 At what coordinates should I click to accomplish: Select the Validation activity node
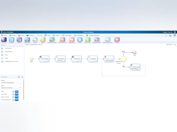pyautogui.click(x=93, y=59)
